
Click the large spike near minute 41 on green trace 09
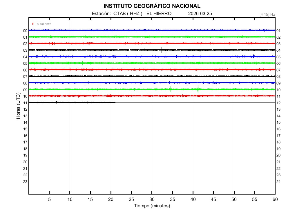[198, 89]
